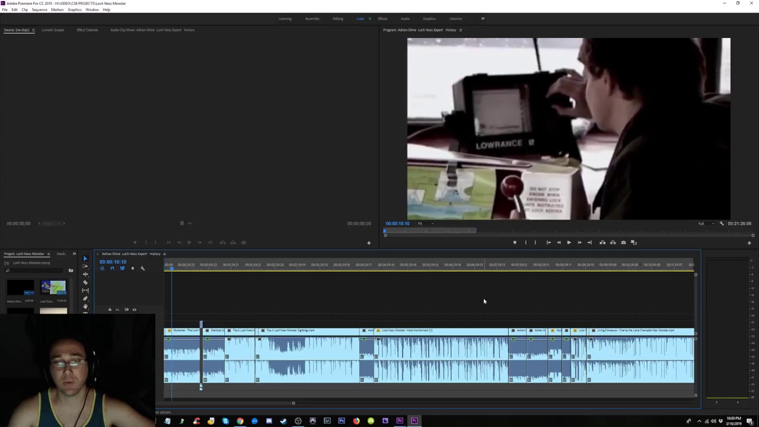759x427 pixels.
Task: Step forward one frame in the Program monitor
Action: pos(579,243)
